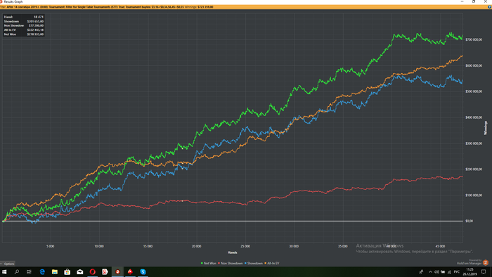The height and width of the screenshot is (277, 492).
Task: Select the Showdown value in stats box
Action: [x=35, y=21]
